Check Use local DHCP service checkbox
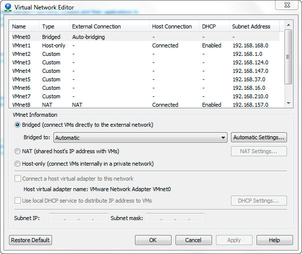Image resolution: width=302 pixels, height=254 pixels. 17,201
